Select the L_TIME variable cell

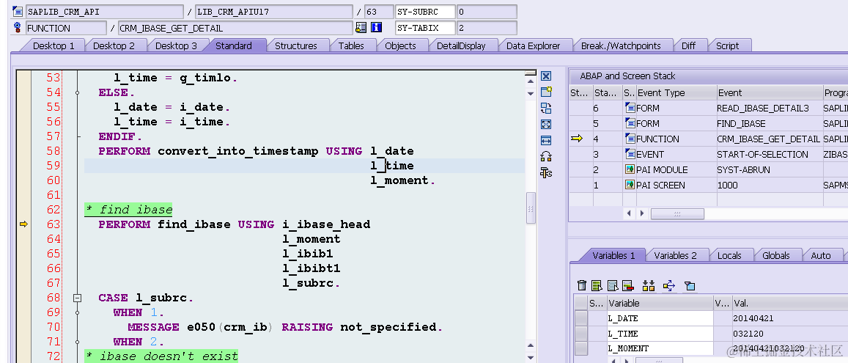pos(660,334)
